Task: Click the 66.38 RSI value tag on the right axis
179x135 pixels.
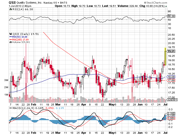Action: point(171,16)
